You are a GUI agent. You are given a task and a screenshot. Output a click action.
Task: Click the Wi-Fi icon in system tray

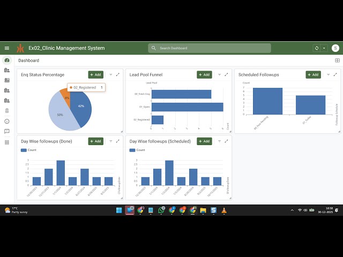click(x=300, y=210)
